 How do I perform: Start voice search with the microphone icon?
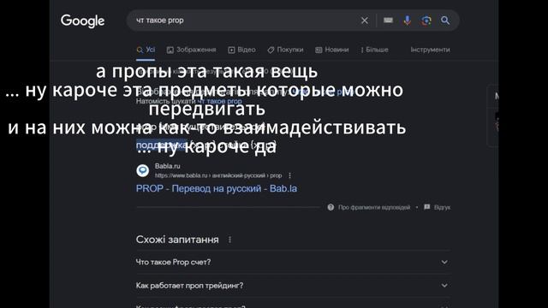coord(408,21)
